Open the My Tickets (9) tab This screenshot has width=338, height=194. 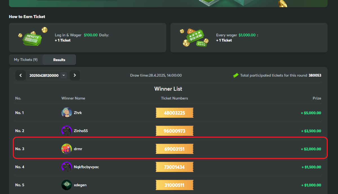(26, 60)
